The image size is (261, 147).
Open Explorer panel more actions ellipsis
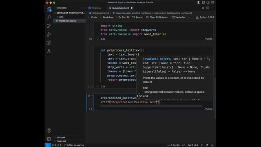point(82,8)
